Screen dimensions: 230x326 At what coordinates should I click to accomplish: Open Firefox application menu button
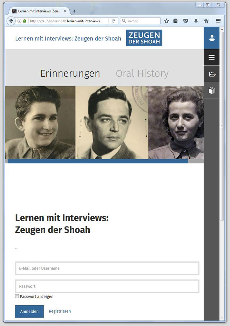click(218, 21)
